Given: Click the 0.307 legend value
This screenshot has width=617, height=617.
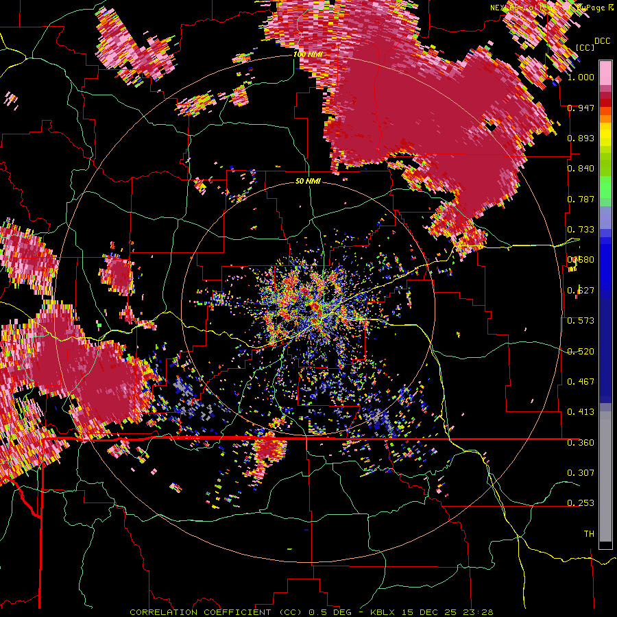Looking at the screenshot, I should pyautogui.click(x=581, y=473).
